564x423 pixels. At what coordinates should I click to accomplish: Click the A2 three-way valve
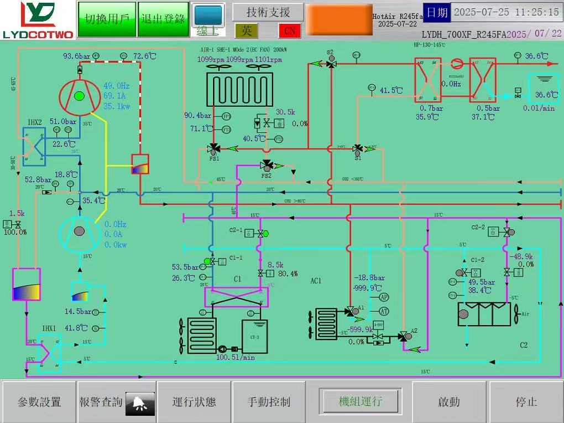pyautogui.click(x=405, y=336)
